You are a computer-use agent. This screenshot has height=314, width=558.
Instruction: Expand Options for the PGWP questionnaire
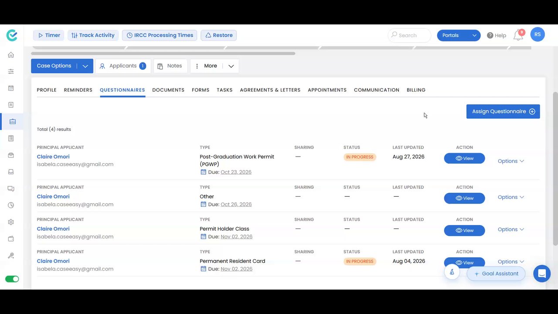(511, 161)
